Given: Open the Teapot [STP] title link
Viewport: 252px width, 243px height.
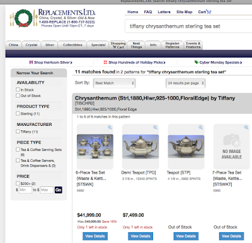Looking at the screenshot, I should pyautogui.click(x=178, y=172).
